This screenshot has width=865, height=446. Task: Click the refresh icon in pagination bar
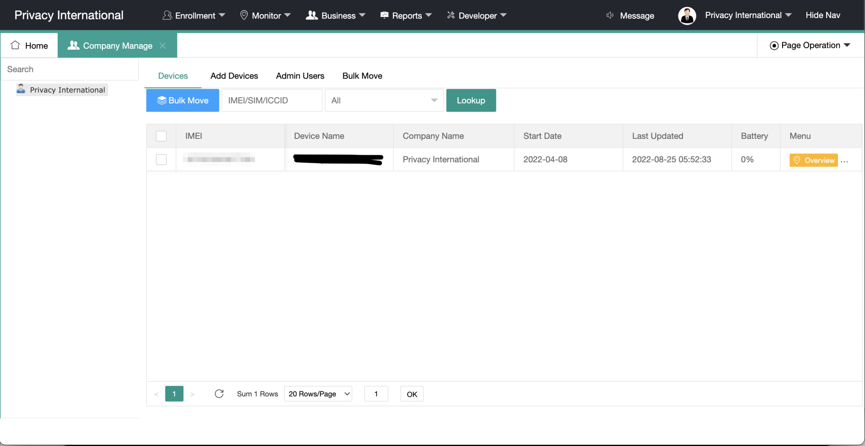[219, 394]
